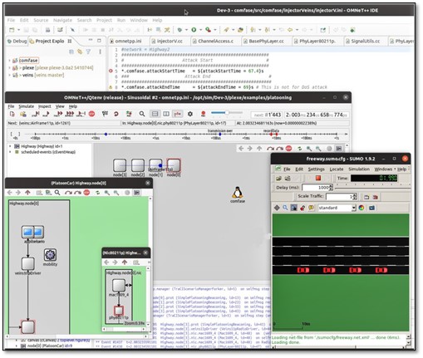
Task: Click the mac1609_4 submodule in Nic80211p inspector
Action: tap(119, 286)
